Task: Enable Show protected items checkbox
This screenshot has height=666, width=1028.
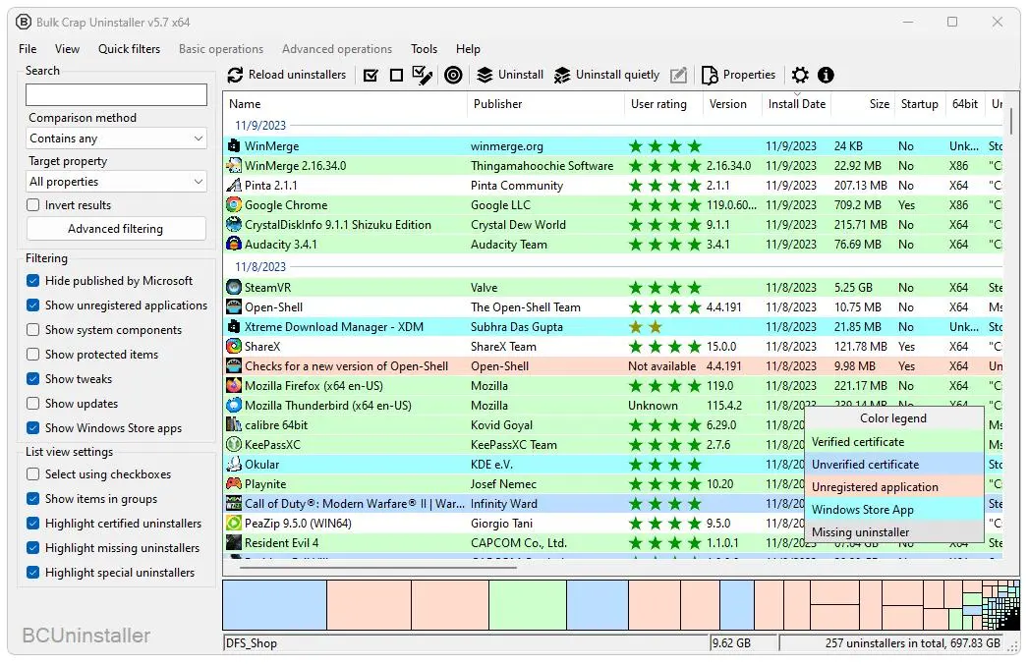Action: pyautogui.click(x=32, y=355)
